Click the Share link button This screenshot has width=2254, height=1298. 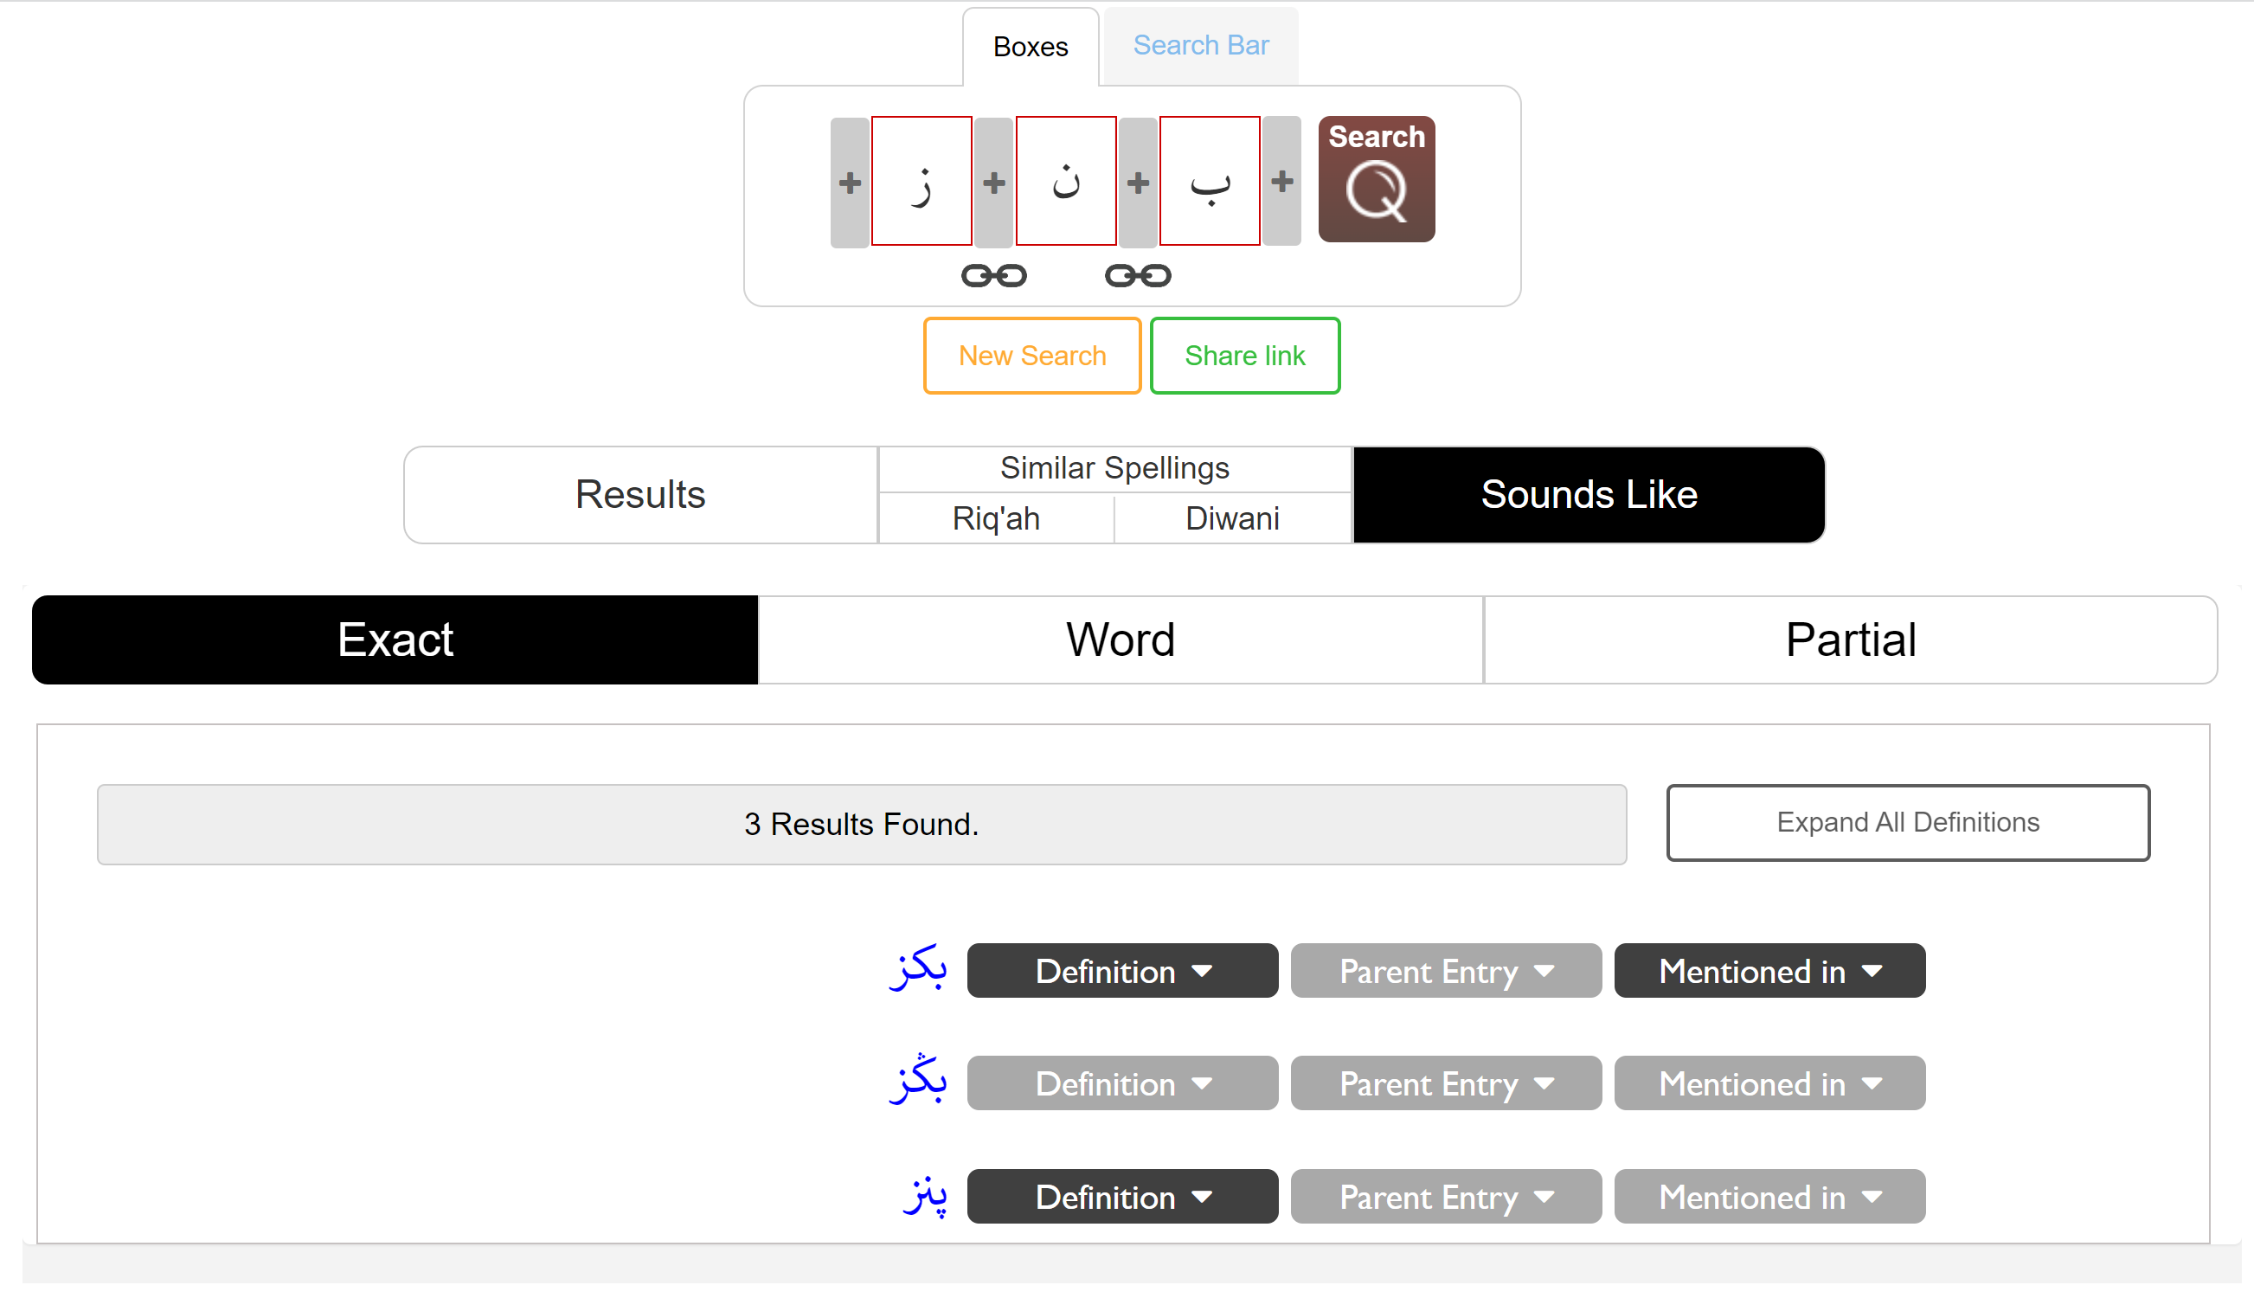coord(1244,356)
